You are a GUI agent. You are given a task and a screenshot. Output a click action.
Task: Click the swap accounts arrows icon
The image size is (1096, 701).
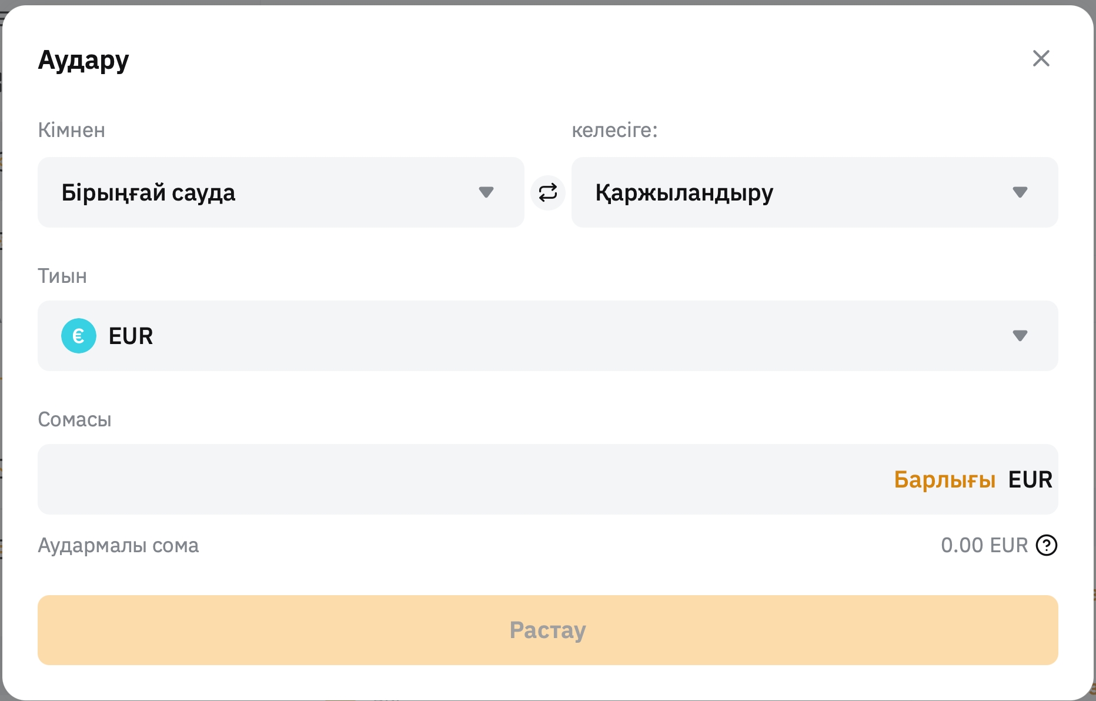coord(547,192)
